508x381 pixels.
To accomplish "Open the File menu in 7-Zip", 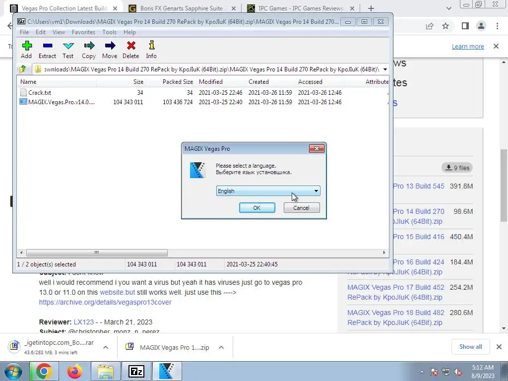I will pyautogui.click(x=24, y=32).
